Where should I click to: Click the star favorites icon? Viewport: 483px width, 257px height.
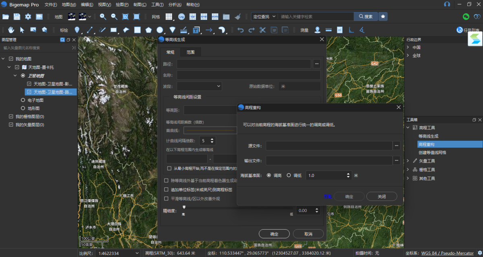383,16
